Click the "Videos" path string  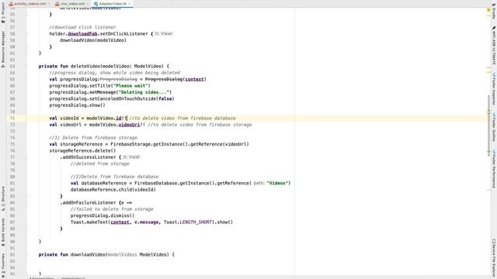(277, 183)
